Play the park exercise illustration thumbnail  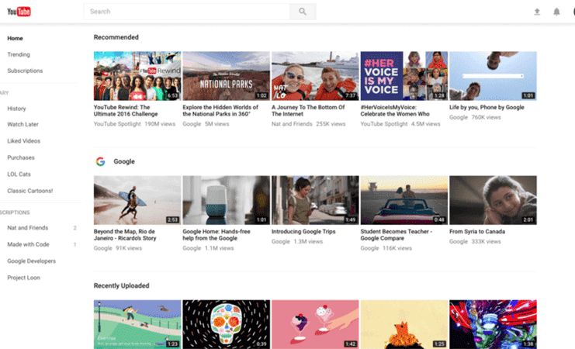point(137,324)
